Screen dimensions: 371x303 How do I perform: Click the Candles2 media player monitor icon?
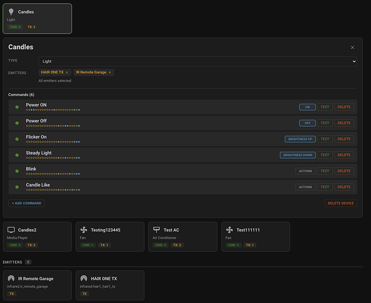click(x=11, y=230)
